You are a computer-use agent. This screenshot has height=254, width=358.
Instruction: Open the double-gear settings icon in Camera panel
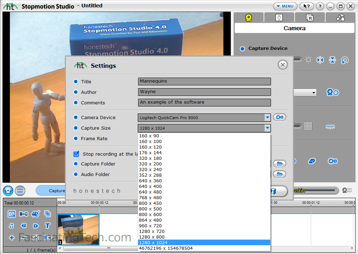333,161
